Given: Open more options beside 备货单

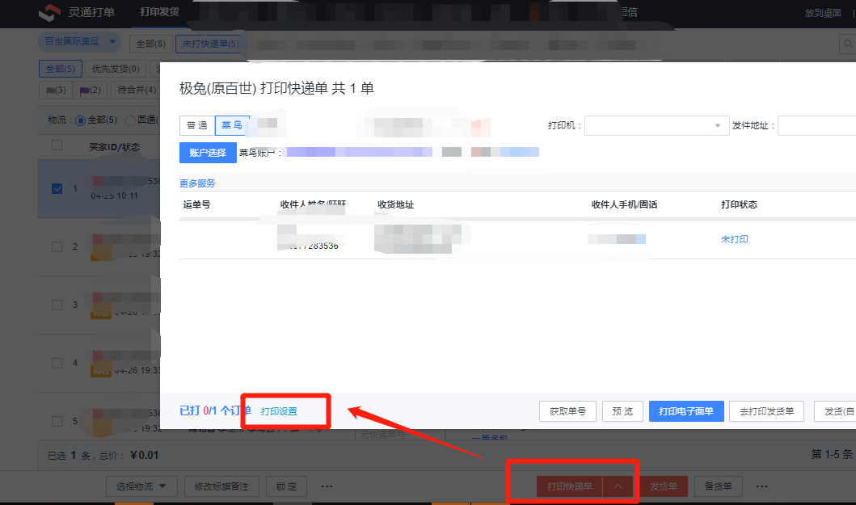Looking at the screenshot, I should tap(762, 486).
